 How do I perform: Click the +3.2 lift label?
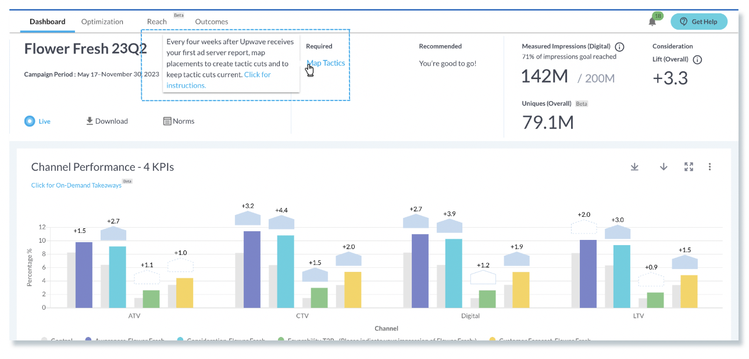(248, 206)
